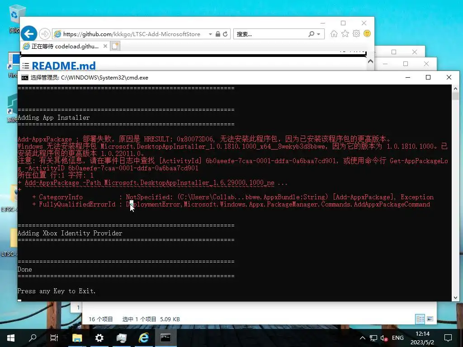Click the network tray icon
The image size is (463, 347).
pyautogui.click(x=373, y=338)
